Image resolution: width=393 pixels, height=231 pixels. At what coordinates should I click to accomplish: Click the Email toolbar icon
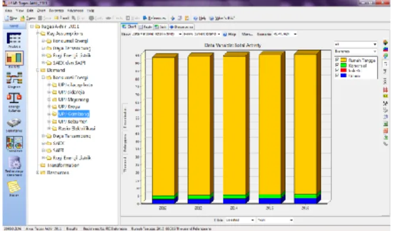(61, 18)
